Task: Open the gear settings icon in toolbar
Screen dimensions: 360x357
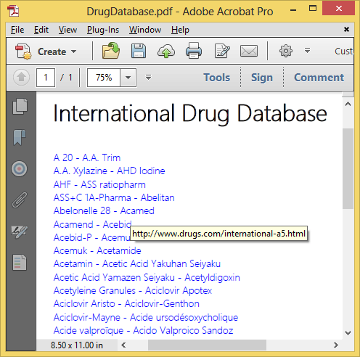Action: click(x=286, y=51)
